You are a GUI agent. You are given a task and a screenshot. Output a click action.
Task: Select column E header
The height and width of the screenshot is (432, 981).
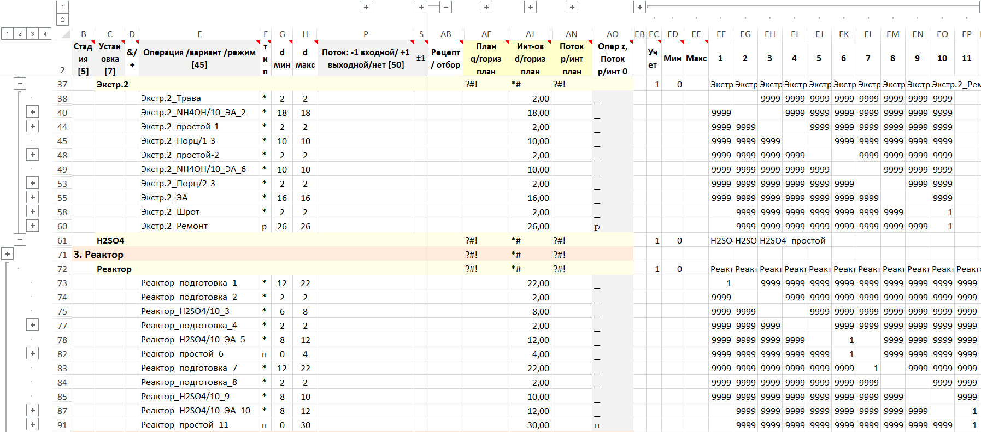coord(199,34)
